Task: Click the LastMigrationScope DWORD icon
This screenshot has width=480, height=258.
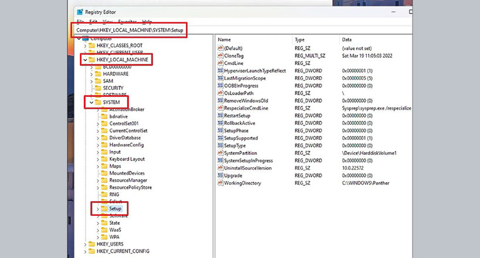Action: point(220,78)
